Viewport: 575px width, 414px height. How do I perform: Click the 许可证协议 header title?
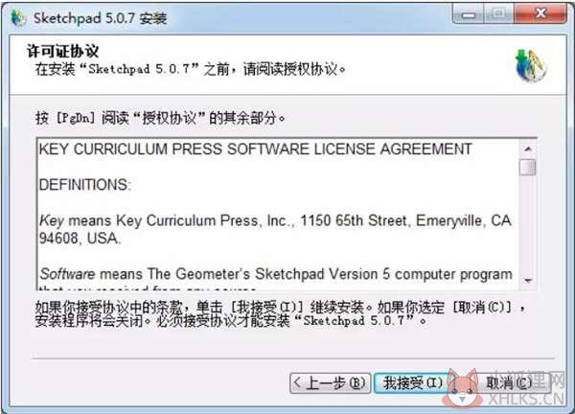click(62, 51)
